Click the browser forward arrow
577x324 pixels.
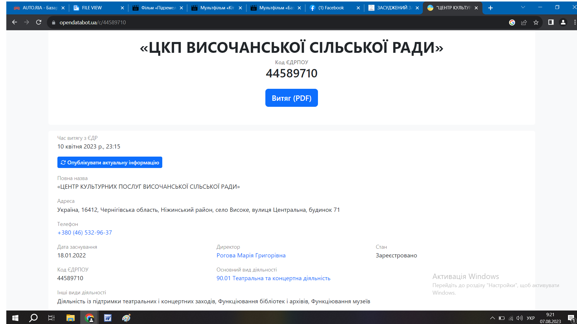point(26,22)
